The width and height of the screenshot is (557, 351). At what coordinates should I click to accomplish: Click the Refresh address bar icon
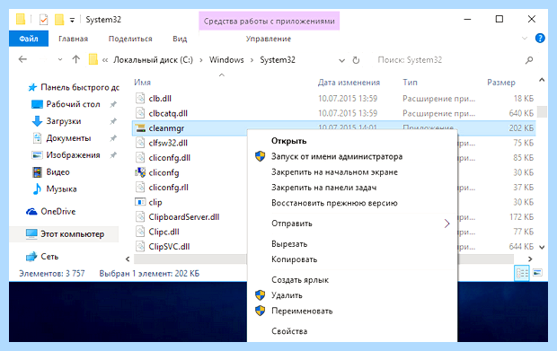356,60
